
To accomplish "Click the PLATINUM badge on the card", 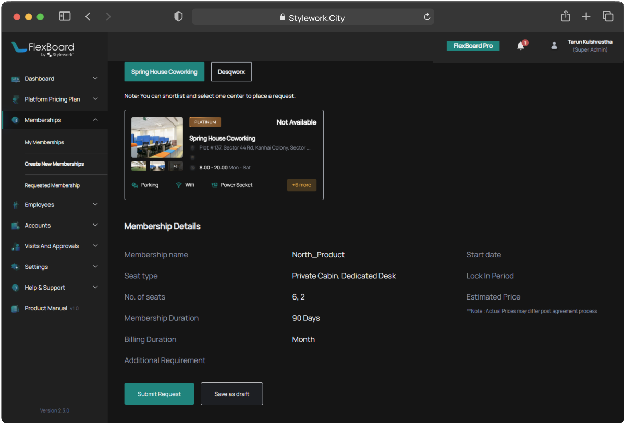I will [205, 122].
